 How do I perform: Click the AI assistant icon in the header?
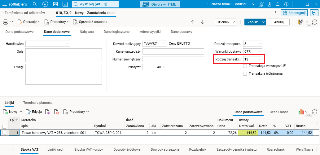click(x=45, y=4)
